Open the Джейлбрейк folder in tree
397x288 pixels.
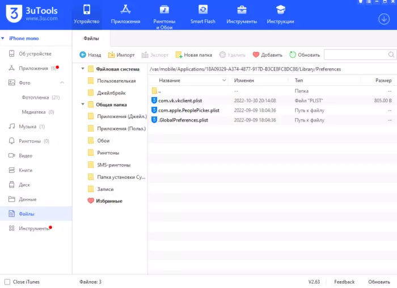click(111, 93)
